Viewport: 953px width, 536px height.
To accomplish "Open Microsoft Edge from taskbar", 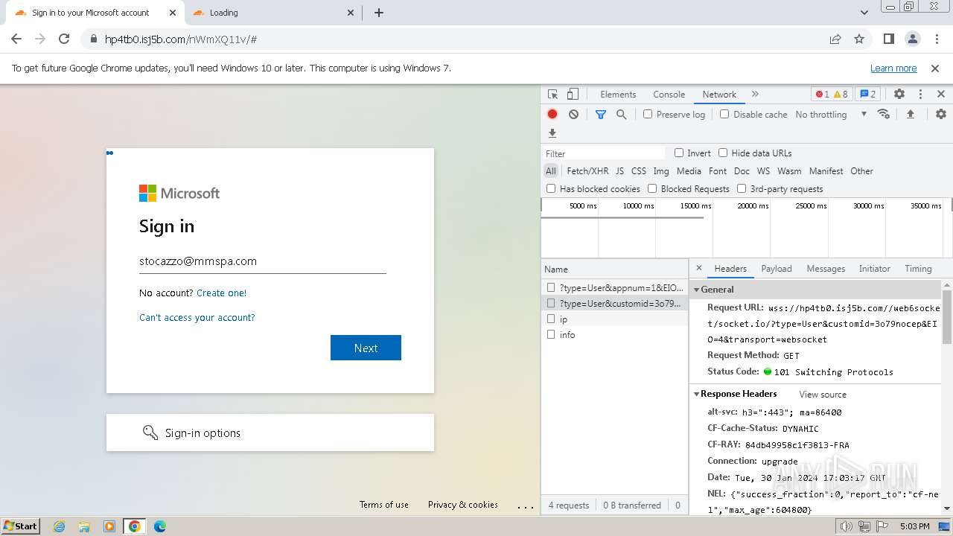I will click(x=159, y=526).
